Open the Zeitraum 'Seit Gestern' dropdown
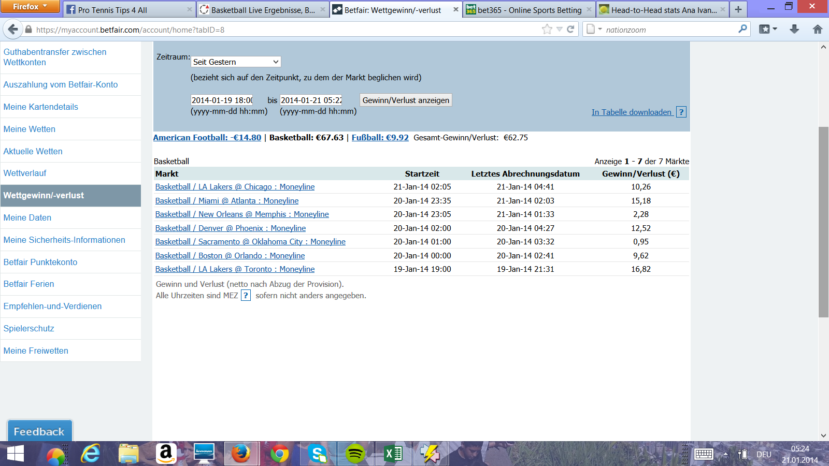 click(236, 62)
